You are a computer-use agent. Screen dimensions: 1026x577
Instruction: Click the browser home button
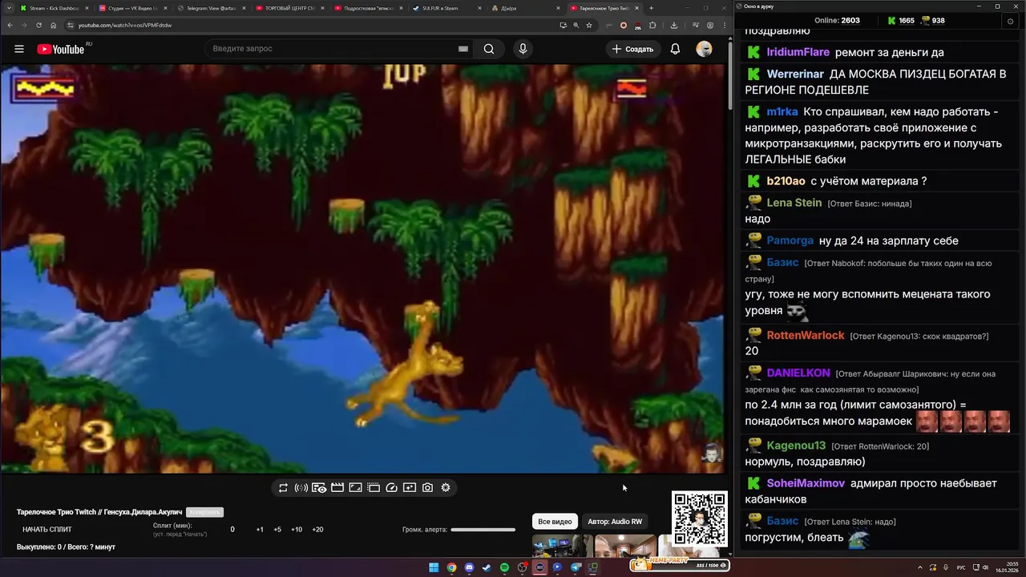point(53,25)
